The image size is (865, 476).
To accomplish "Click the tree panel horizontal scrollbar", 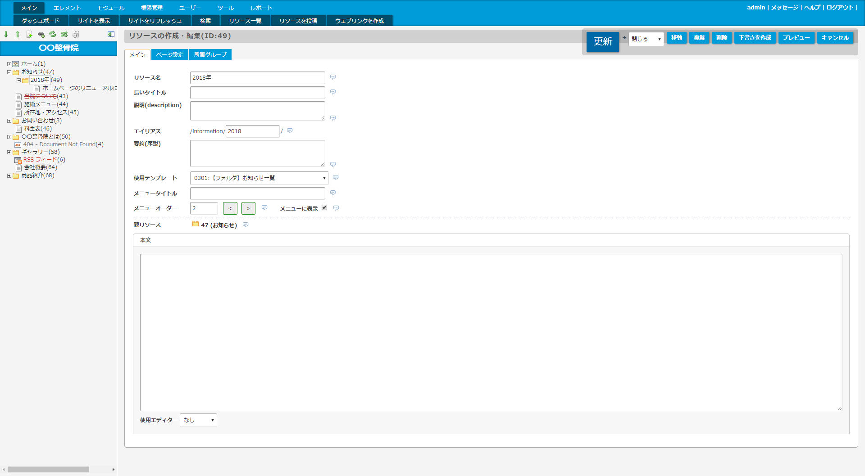I will 48,469.
